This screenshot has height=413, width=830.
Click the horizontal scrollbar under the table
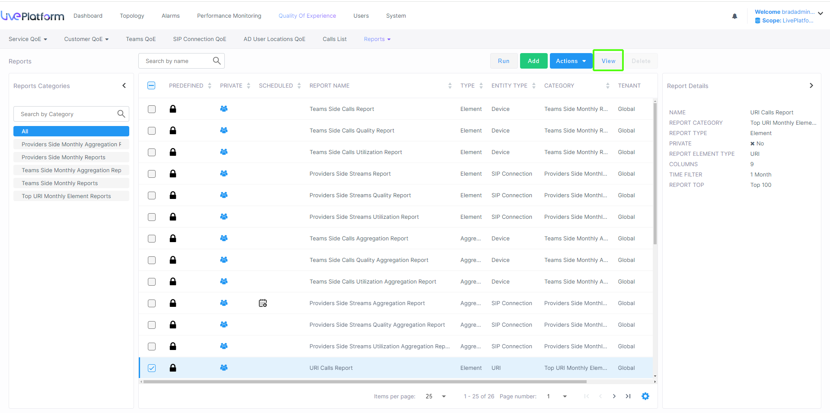tap(364, 382)
